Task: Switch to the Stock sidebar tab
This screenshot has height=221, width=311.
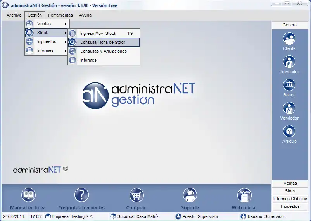Action: coord(290,191)
